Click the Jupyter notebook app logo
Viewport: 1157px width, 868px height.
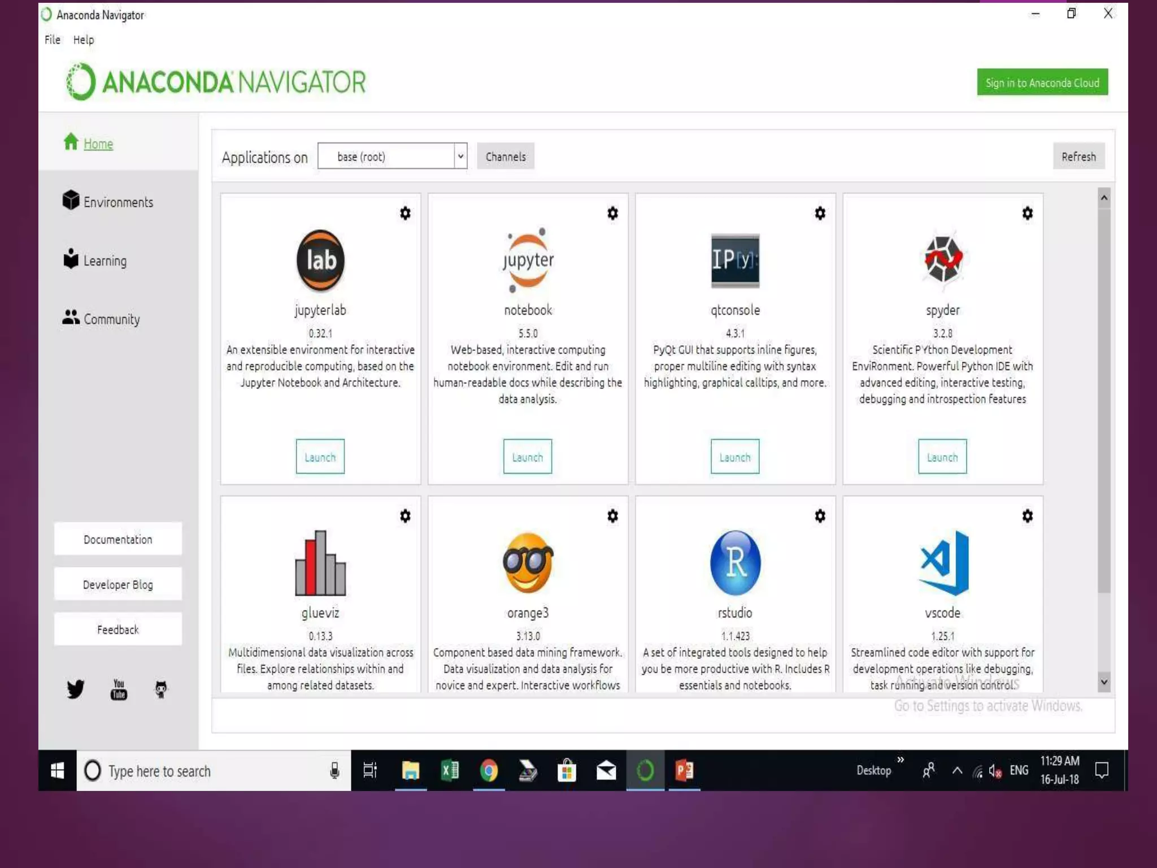(x=528, y=260)
